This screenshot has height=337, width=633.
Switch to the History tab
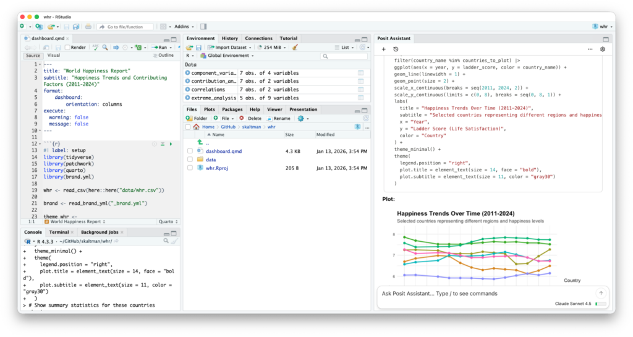[x=230, y=38]
